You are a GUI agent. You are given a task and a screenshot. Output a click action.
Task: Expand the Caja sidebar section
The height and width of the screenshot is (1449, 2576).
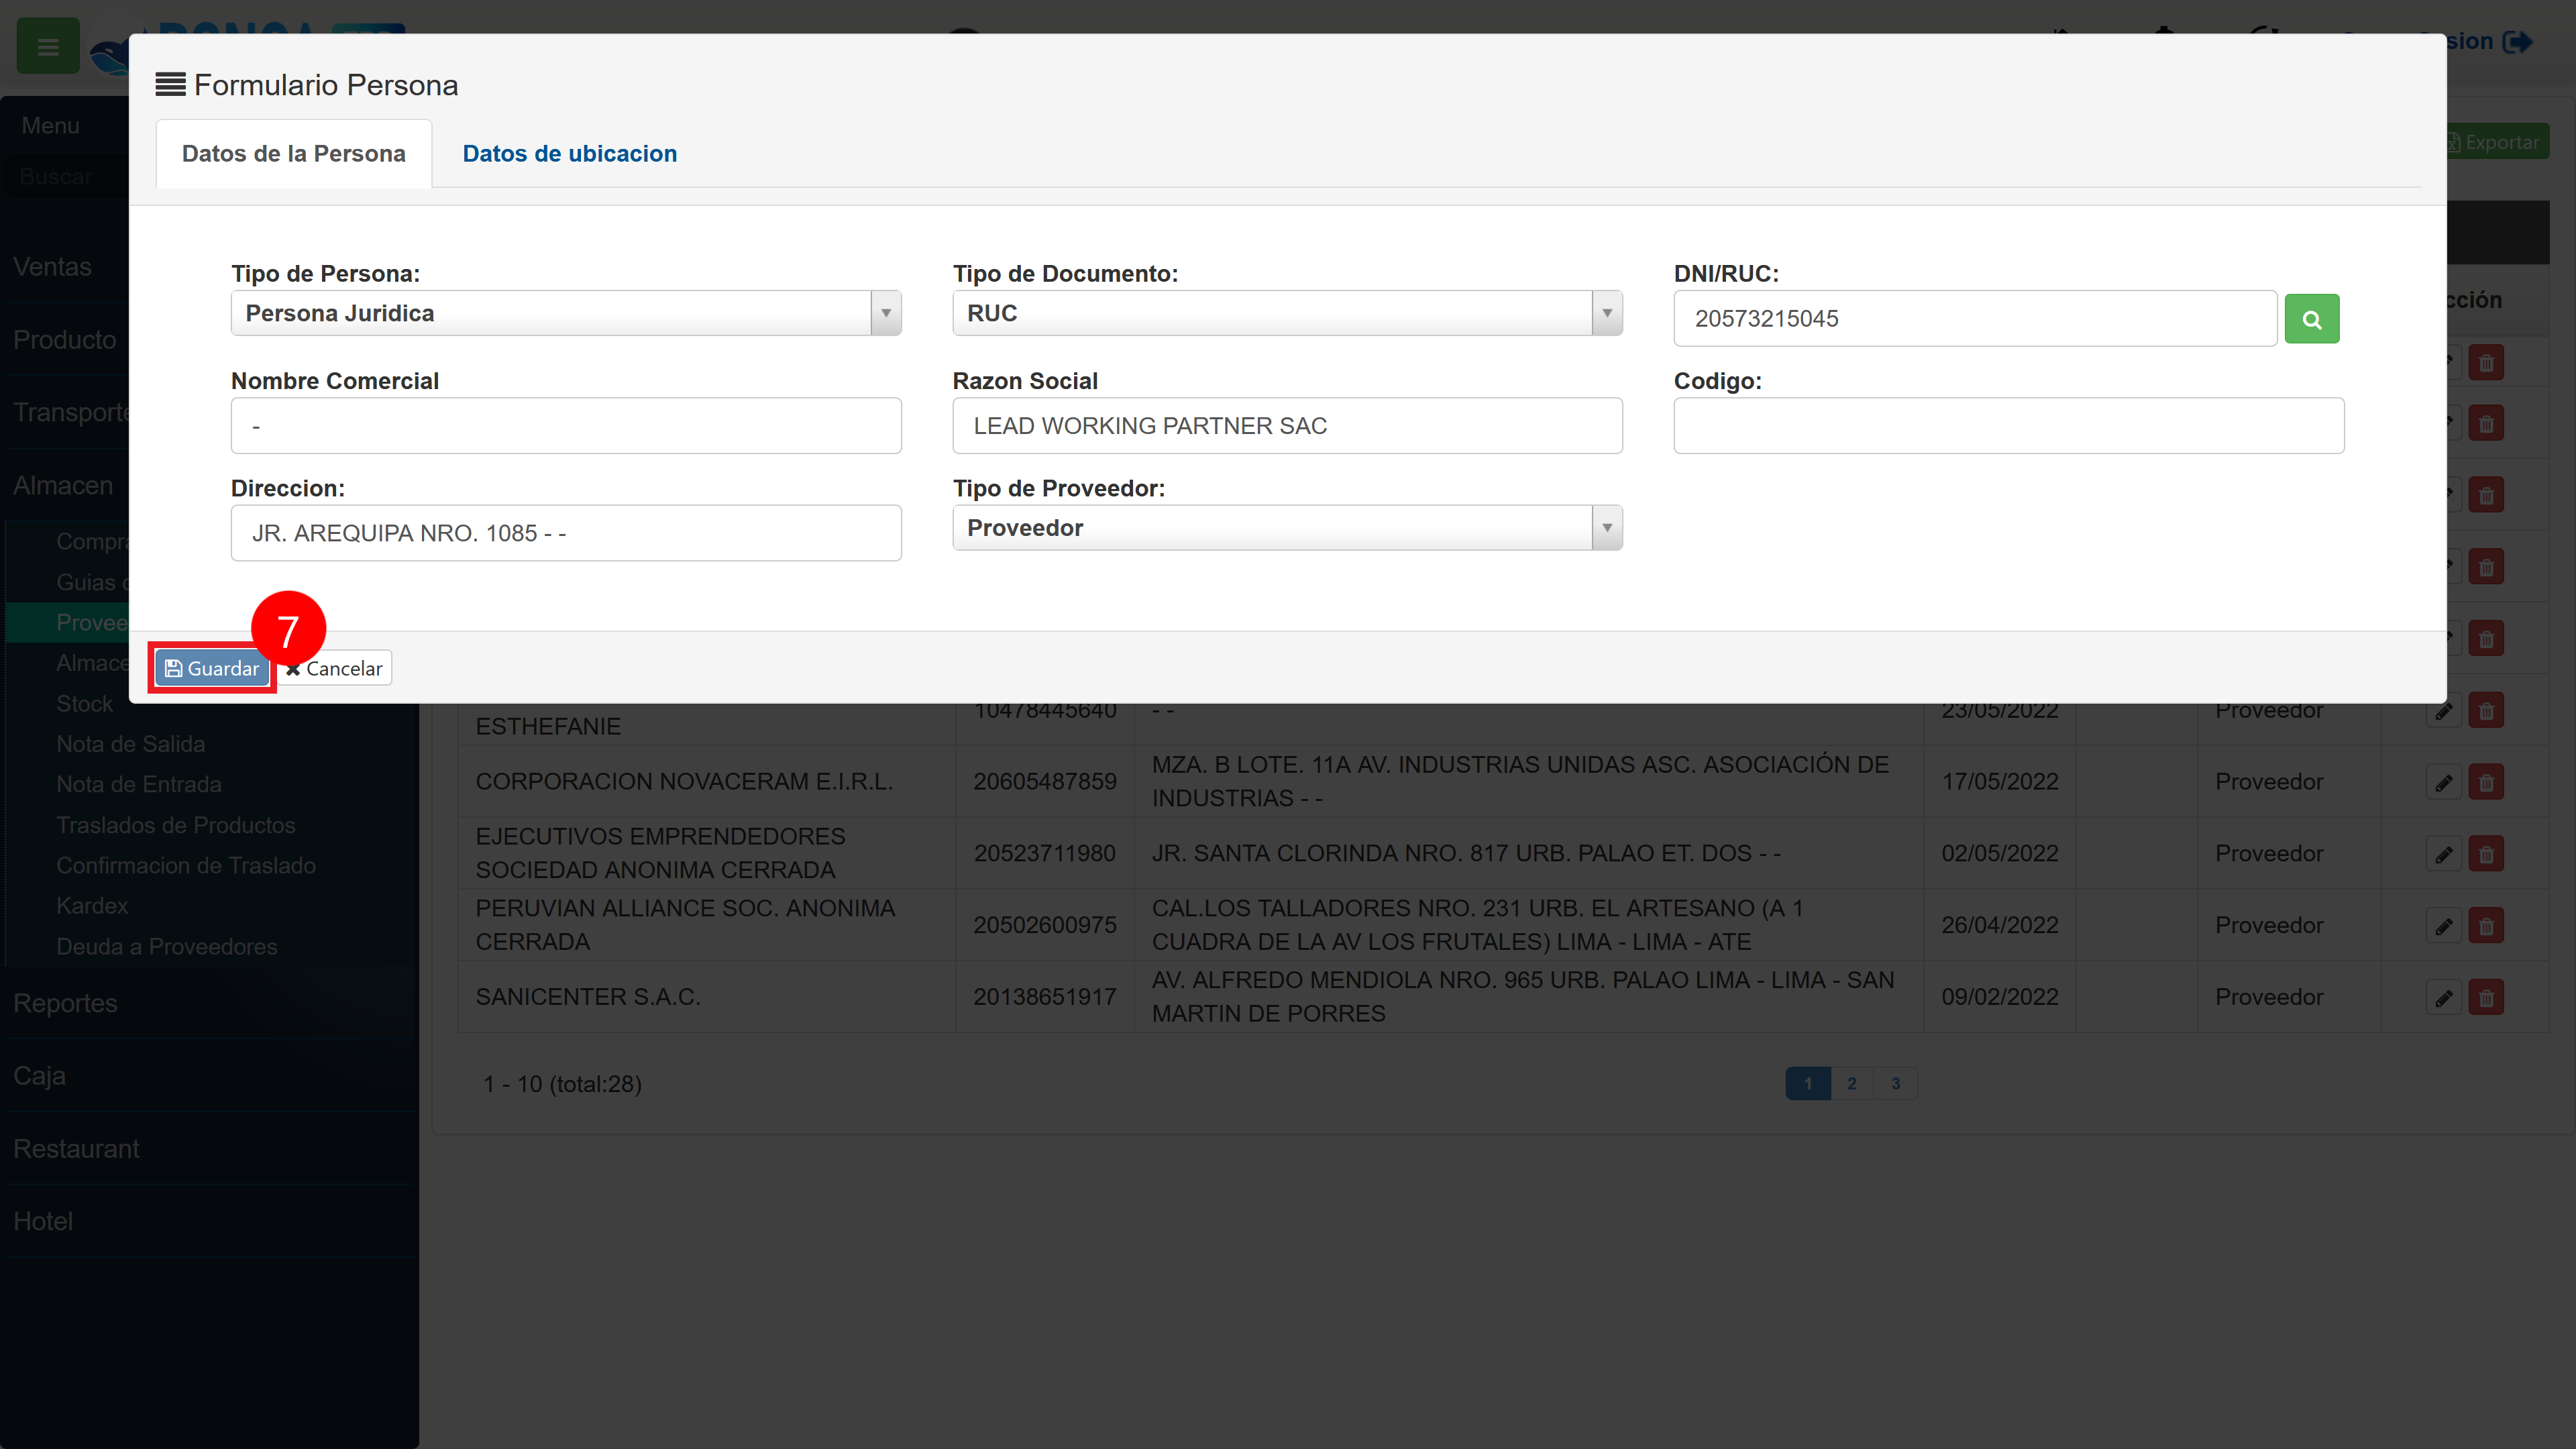(x=39, y=1076)
